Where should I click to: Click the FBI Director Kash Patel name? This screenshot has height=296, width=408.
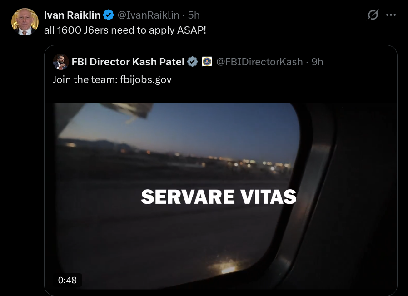(x=128, y=62)
